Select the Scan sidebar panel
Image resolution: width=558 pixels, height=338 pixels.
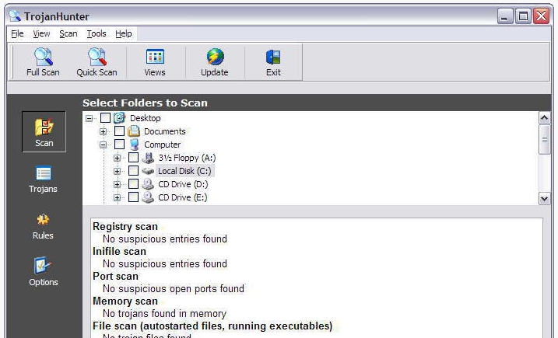tap(44, 132)
